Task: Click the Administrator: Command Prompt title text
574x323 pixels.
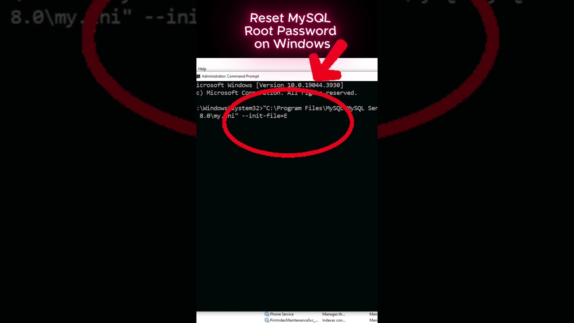Action: tap(230, 76)
